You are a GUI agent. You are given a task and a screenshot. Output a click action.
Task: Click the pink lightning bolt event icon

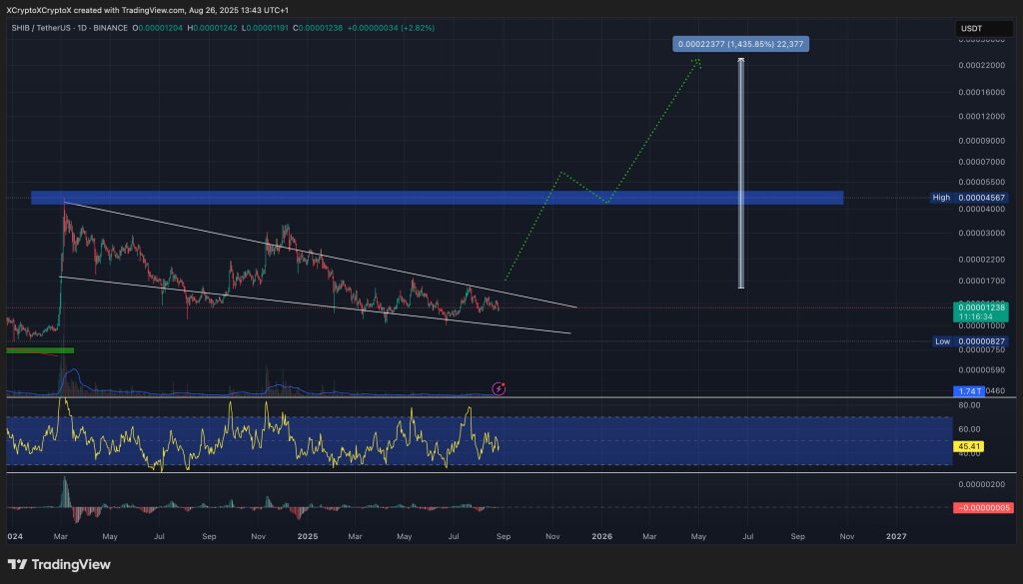(x=500, y=387)
